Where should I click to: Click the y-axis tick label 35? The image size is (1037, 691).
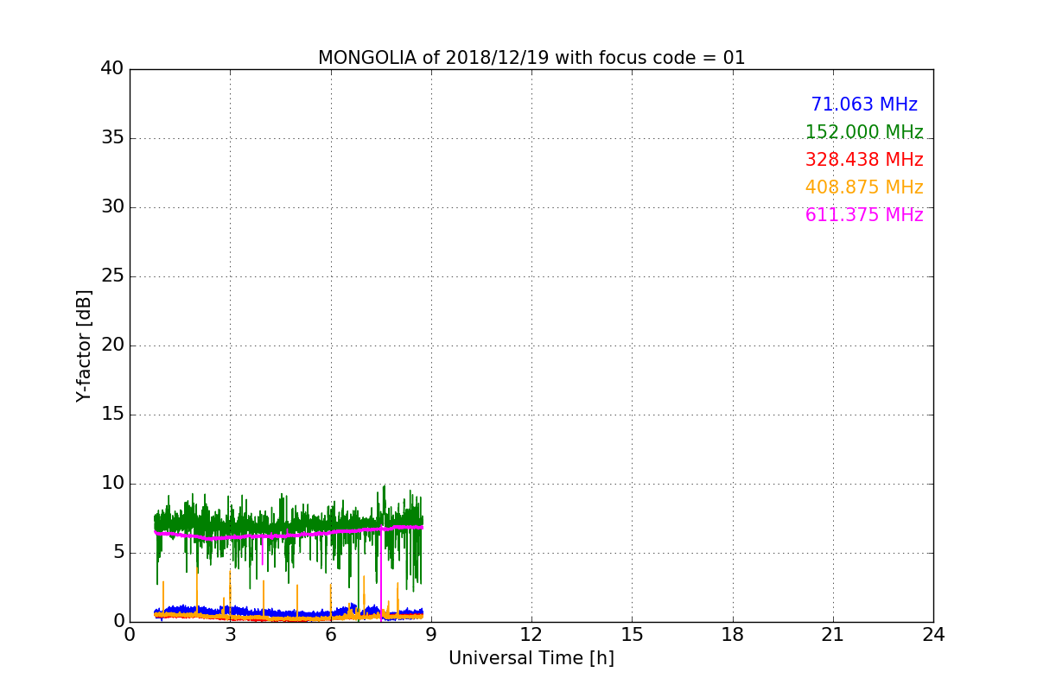coord(112,138)
